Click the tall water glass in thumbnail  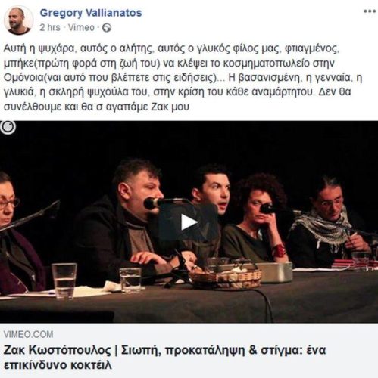tap(64, 280)
